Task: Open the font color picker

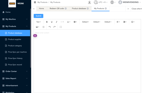Action: click(x=68, y=22)
